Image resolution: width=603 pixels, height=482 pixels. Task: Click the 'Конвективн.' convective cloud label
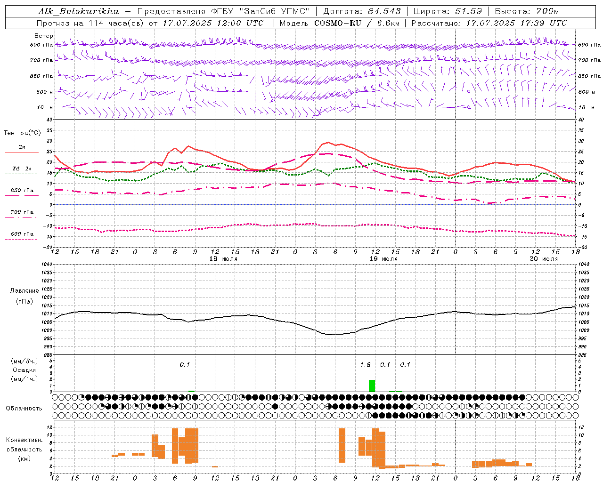(24, 440)
